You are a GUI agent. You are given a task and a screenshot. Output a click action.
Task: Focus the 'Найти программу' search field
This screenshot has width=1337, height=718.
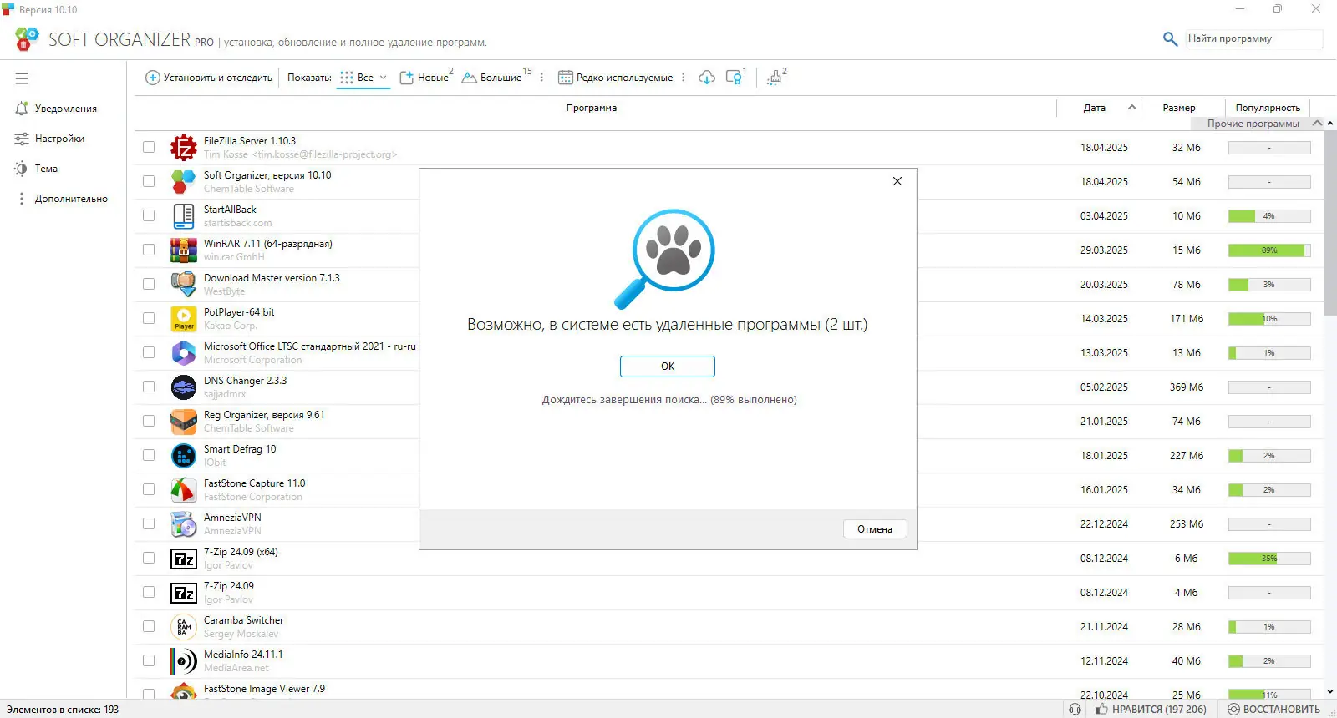(1254, 38)
